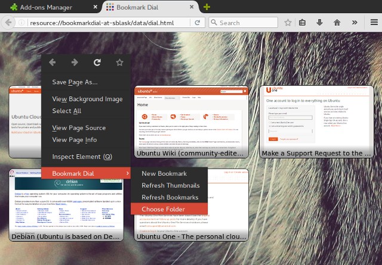Open the Ubuntu Cloud dial thumbnail
The image size is (382, 265).
pyautogui.click(x=25, y=121)
